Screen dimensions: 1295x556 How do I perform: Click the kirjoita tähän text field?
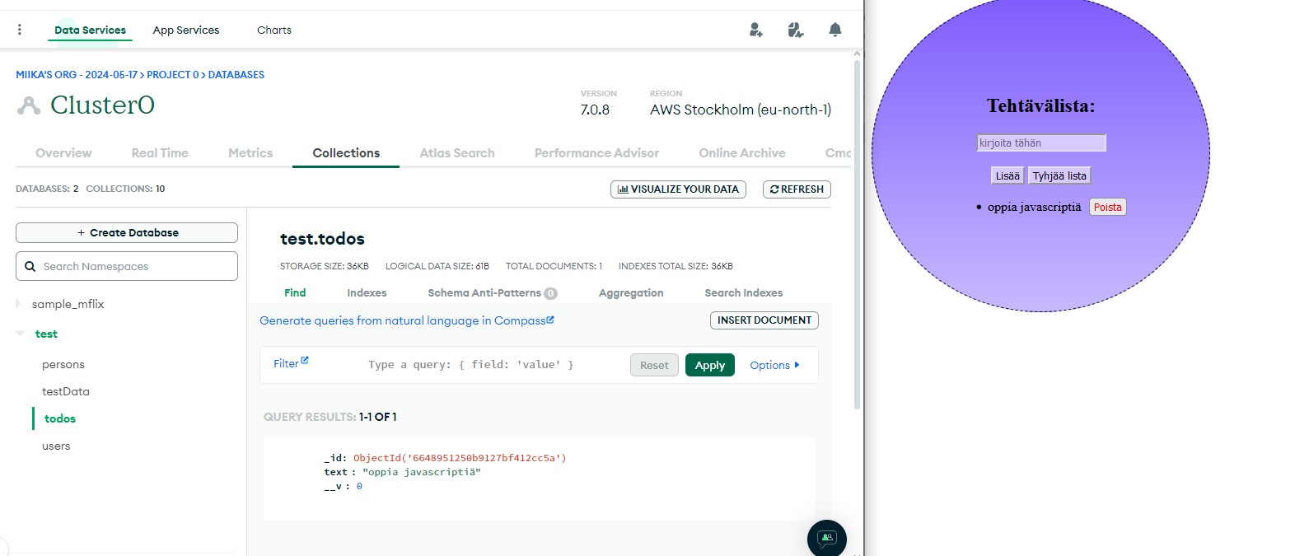pyautogui.click(x=1040, y=143)
